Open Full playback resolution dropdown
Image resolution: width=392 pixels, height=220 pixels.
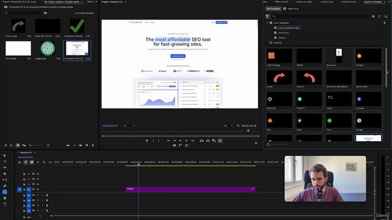(228, 126)
